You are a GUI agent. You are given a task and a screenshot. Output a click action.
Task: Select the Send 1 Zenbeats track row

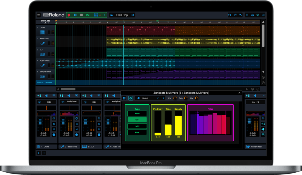[46, 82]
